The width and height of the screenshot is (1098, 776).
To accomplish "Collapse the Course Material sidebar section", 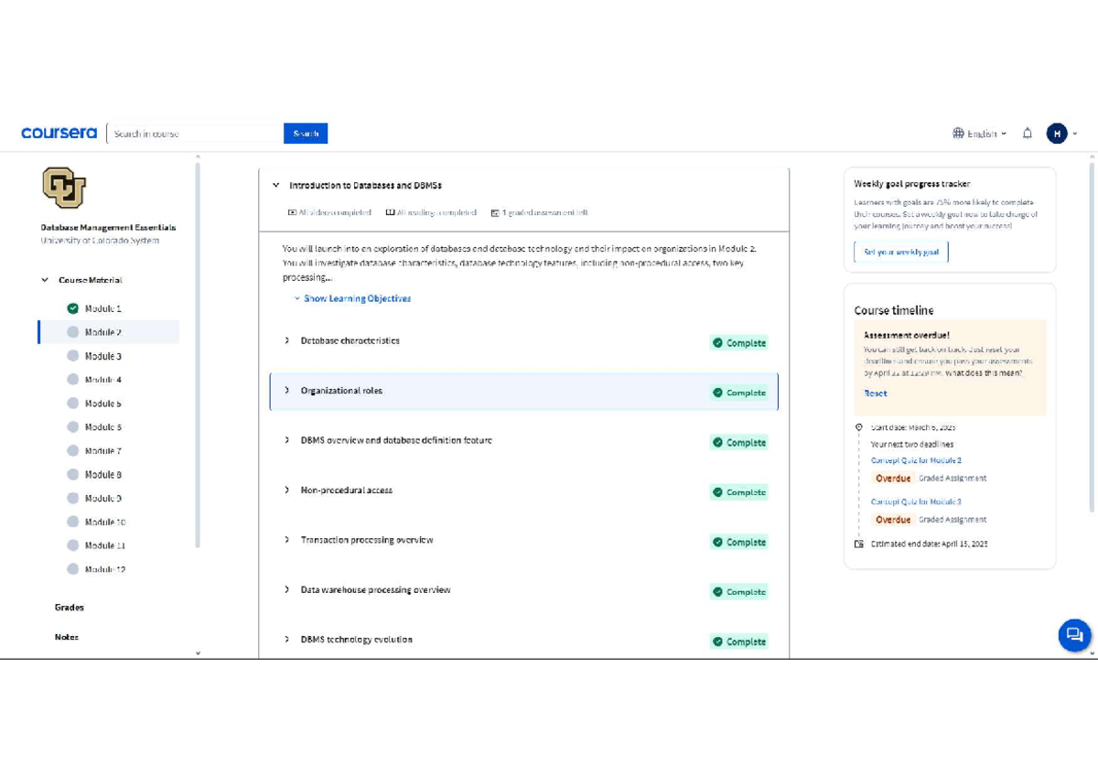I will click(45, 280).
